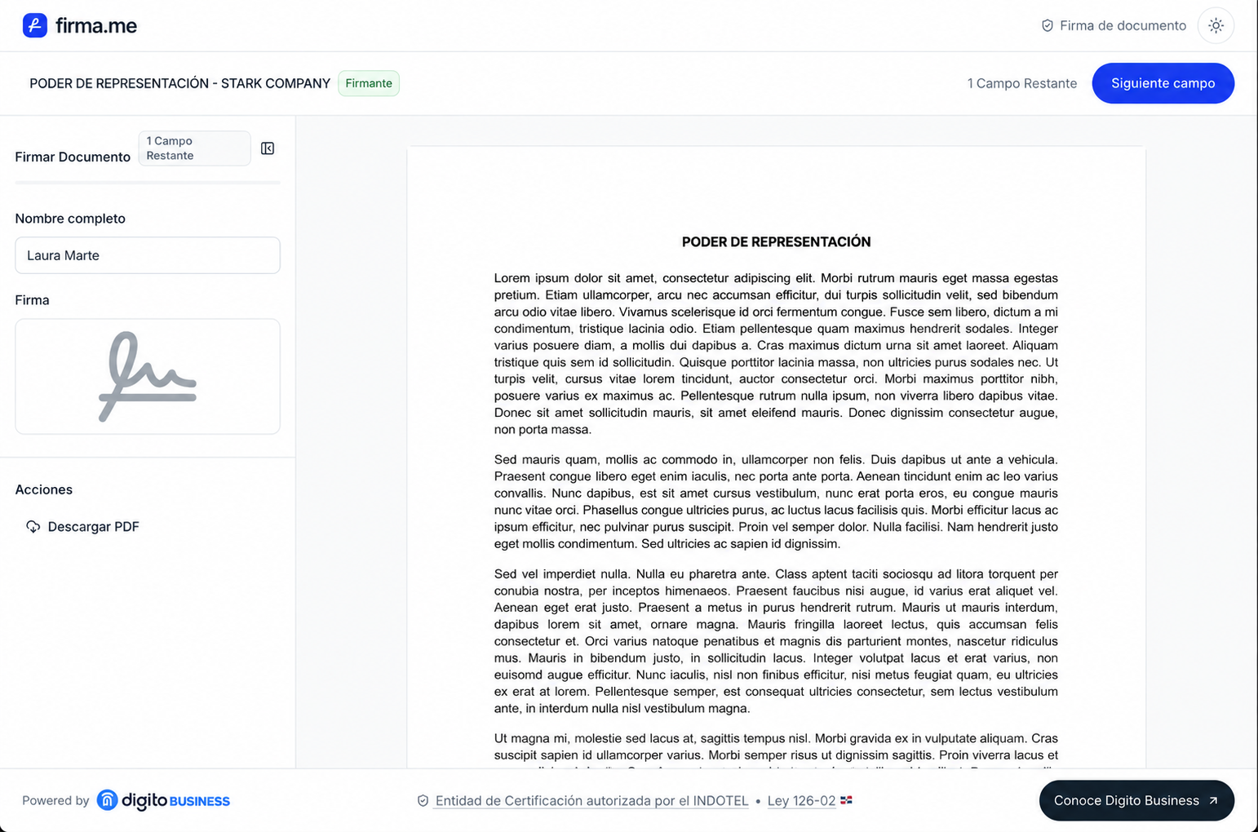The width and height of the screenshot is (1258, 832).
Task: Collapse the sidebar panel icon
Action: pyautogui.click(x=268, y=148)
